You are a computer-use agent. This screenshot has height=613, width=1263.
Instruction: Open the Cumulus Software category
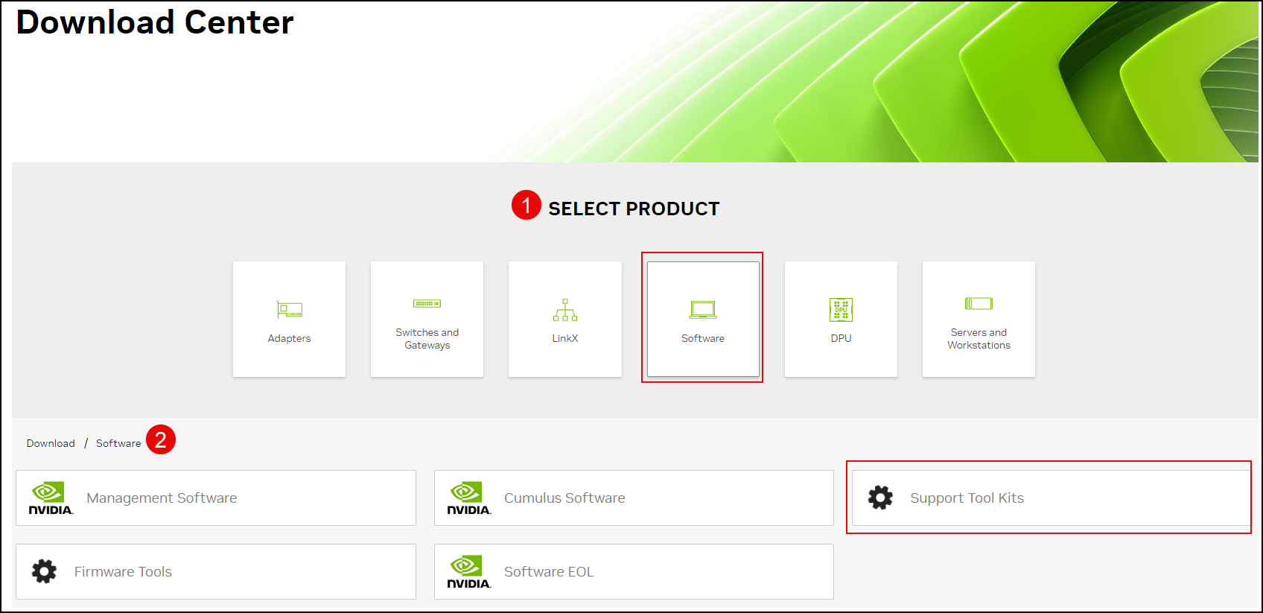(x=634, y=498)
